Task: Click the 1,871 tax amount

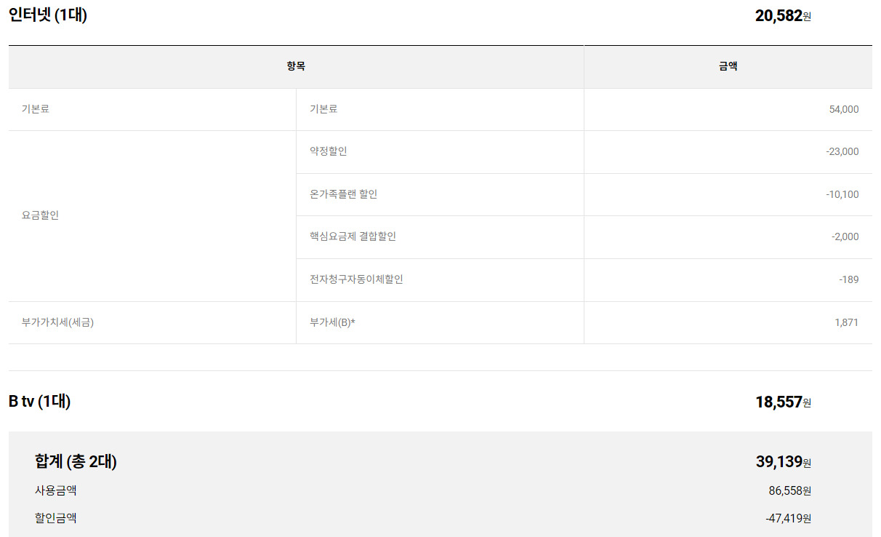Action: tap(846, 322)
